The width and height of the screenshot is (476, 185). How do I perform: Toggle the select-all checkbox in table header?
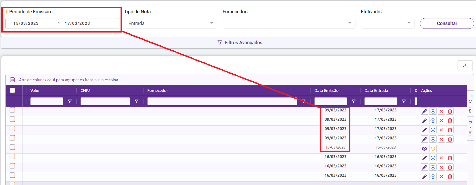12,90
